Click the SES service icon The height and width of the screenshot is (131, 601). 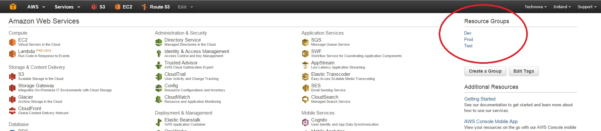pos(305,88)
